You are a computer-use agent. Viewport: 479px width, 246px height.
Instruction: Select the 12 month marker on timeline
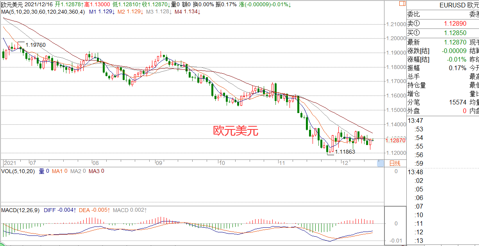[344, 163]
